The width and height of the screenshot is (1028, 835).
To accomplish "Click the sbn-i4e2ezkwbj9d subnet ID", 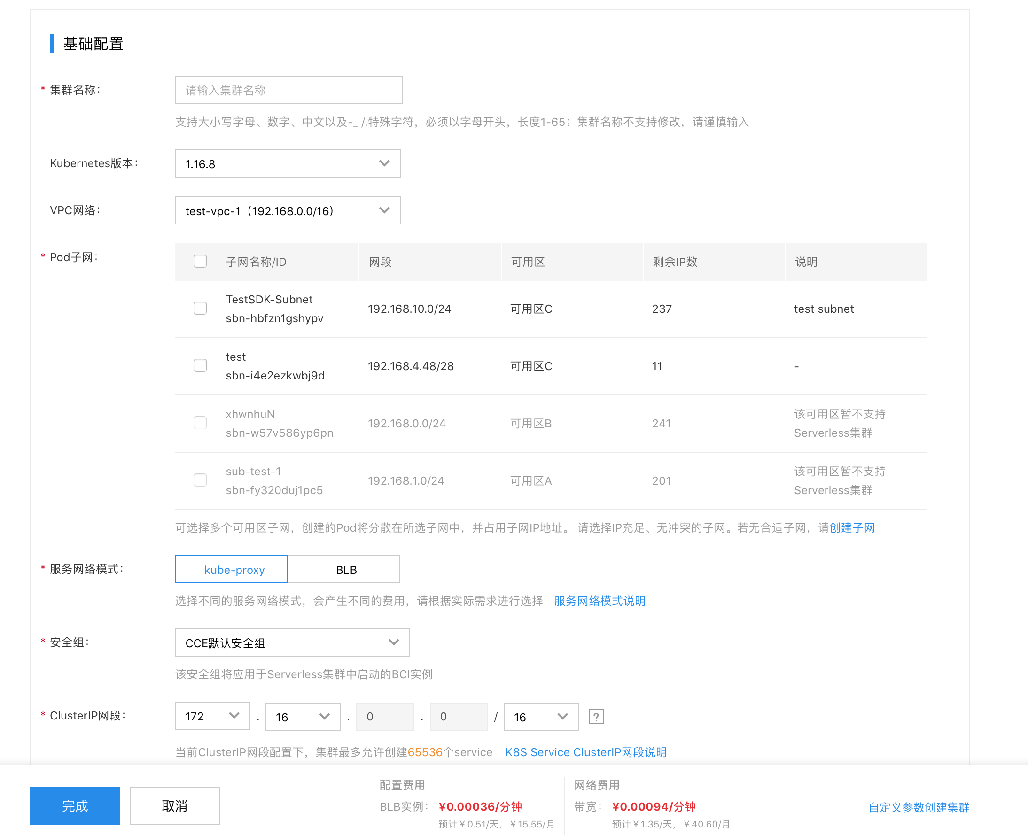I will (x=275, y=375).
